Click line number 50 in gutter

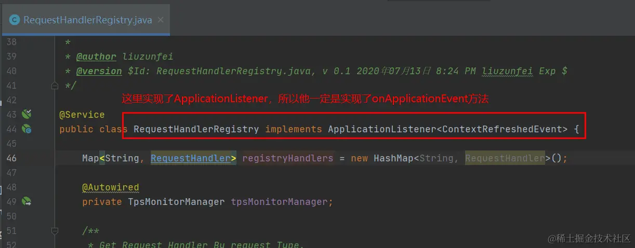[11, 216]
